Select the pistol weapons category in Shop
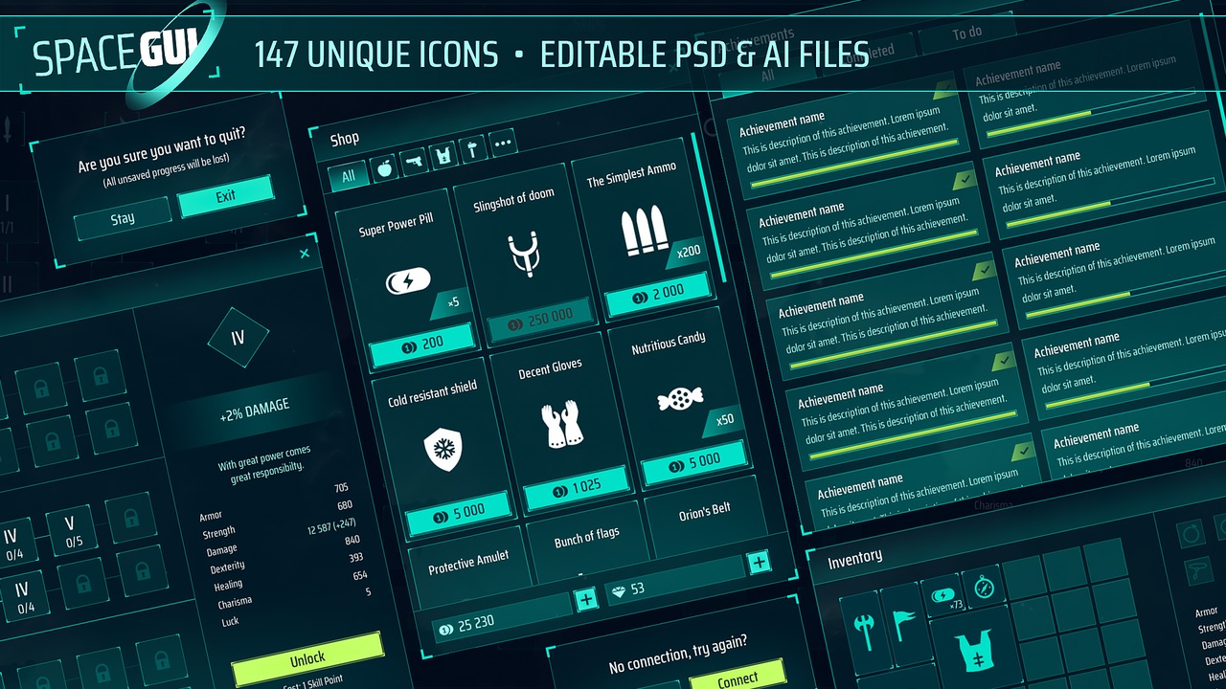The height and width of the screenshot is (689, 1226). 414,163
